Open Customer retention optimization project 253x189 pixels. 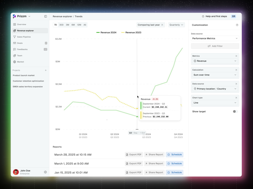point(28,81)
